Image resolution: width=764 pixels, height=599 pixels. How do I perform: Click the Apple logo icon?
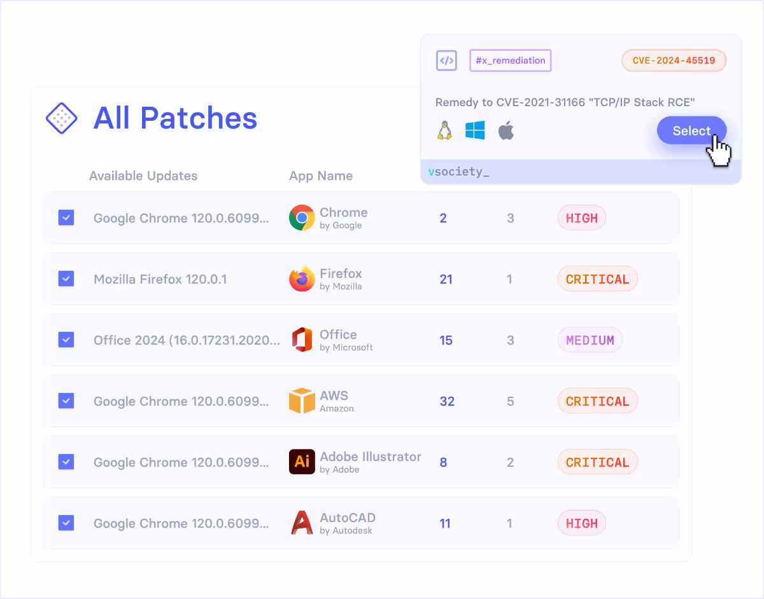pyautogui.click(x=506, y=130)
